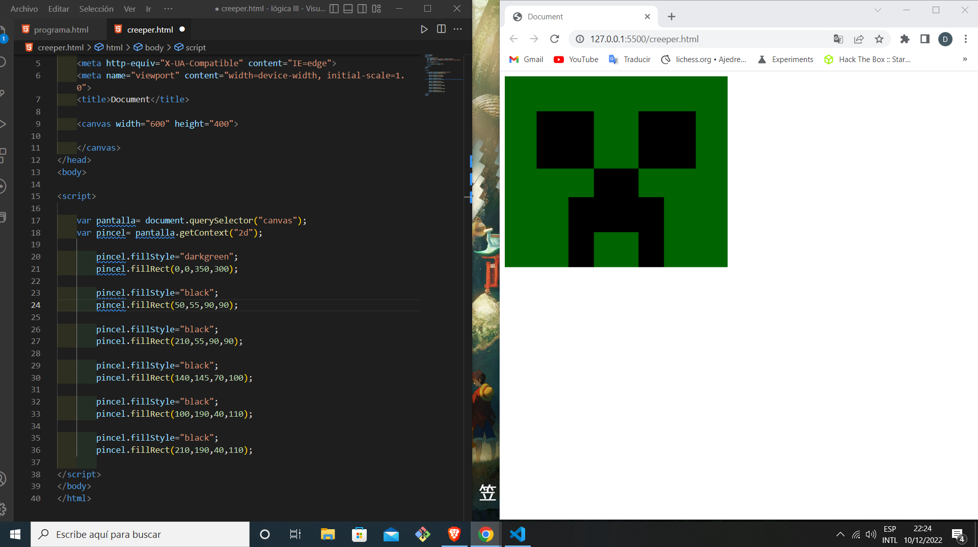Open Customize Layout icon in VS Code
978x547 pixels.
(376, 9)
